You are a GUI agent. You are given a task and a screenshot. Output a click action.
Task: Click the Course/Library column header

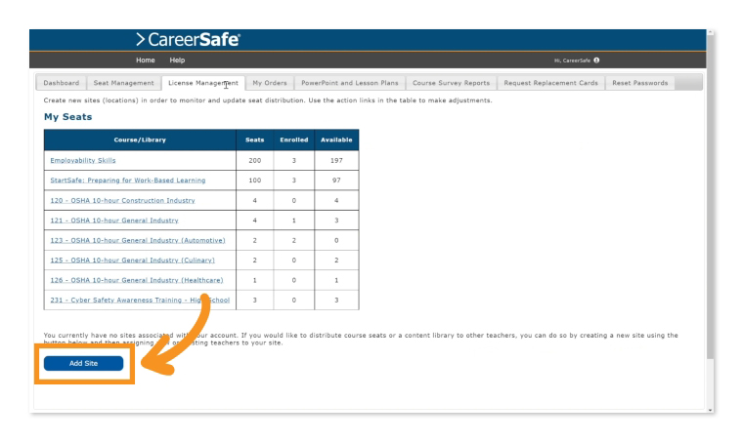140,140
